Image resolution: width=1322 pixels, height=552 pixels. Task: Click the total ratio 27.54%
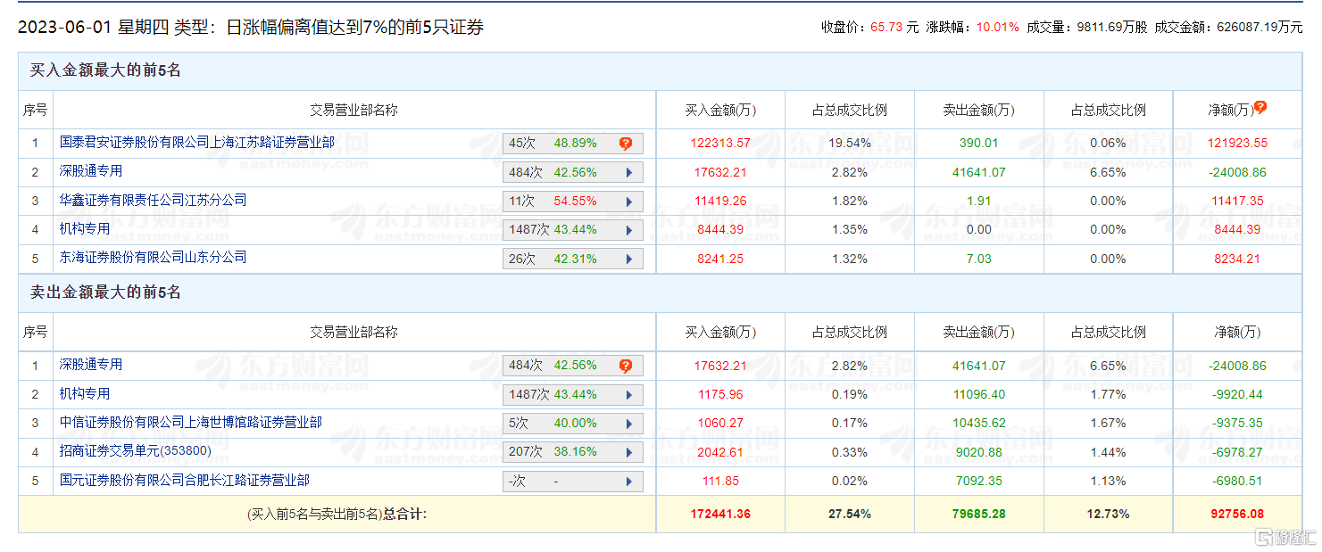pos(849,515)
